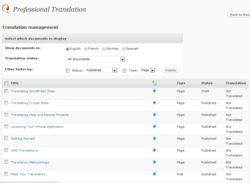Check the select-all box beside Title
The width and height of the screenshot is (250, 183).
coord(6,83)
